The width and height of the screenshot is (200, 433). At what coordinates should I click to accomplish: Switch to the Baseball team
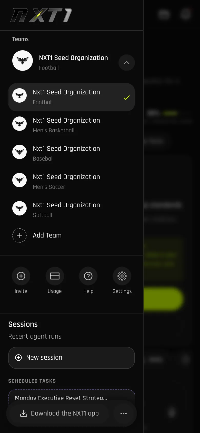click(x=72, y=153)
